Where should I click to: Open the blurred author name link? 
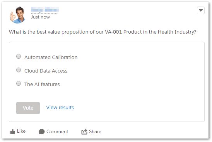45,10
